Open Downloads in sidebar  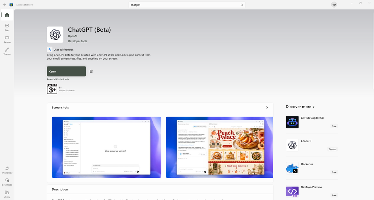pyautogui.click(x=7, y=182)
